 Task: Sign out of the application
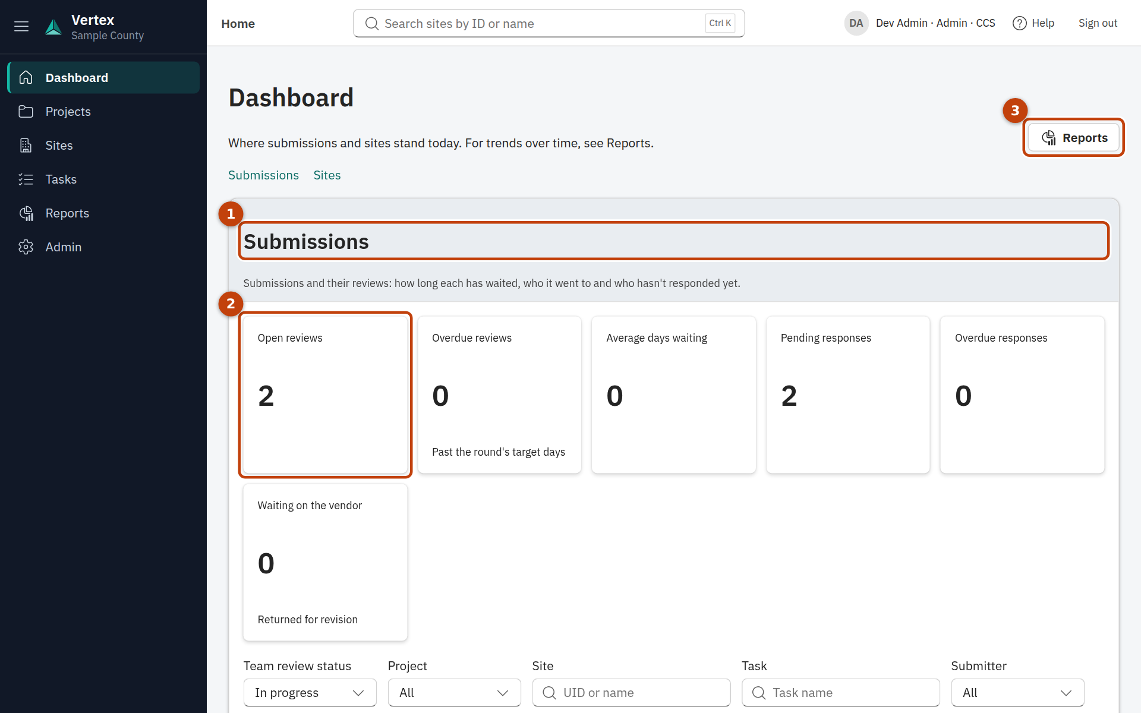click(x=1098, y=23)
